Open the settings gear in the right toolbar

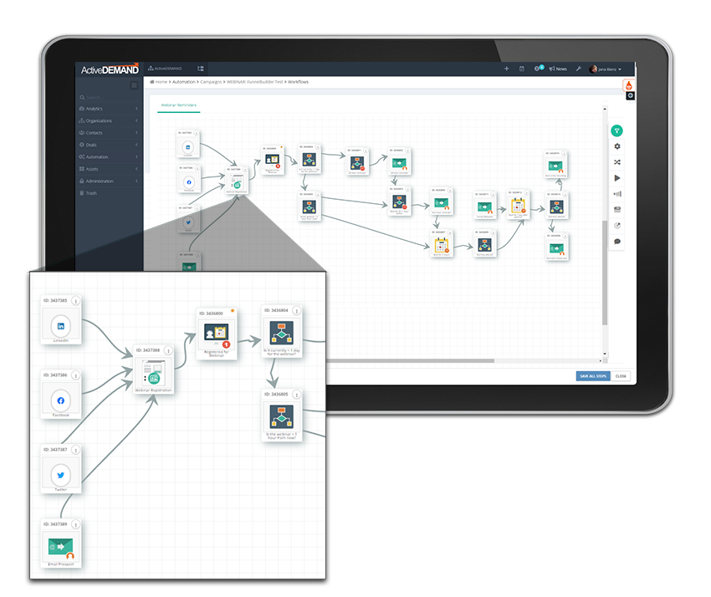pos(617,145)
